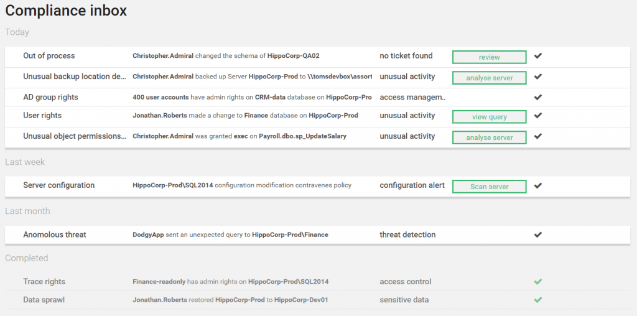The height and width of the screenshot is (316, 637).
Task: Open Anomalous threat title
Action: tap(55, 235)
